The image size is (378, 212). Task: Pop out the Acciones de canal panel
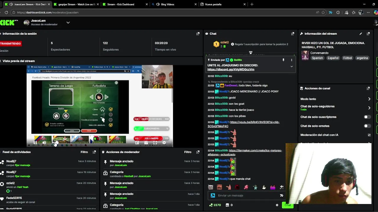tap(368, 88)
